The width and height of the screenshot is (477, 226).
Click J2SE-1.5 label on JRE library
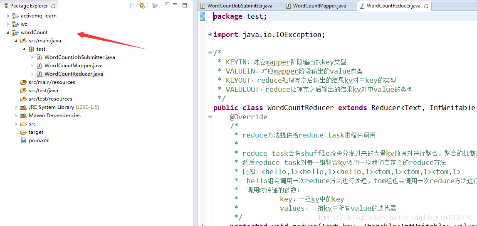[x=87, y=107]
